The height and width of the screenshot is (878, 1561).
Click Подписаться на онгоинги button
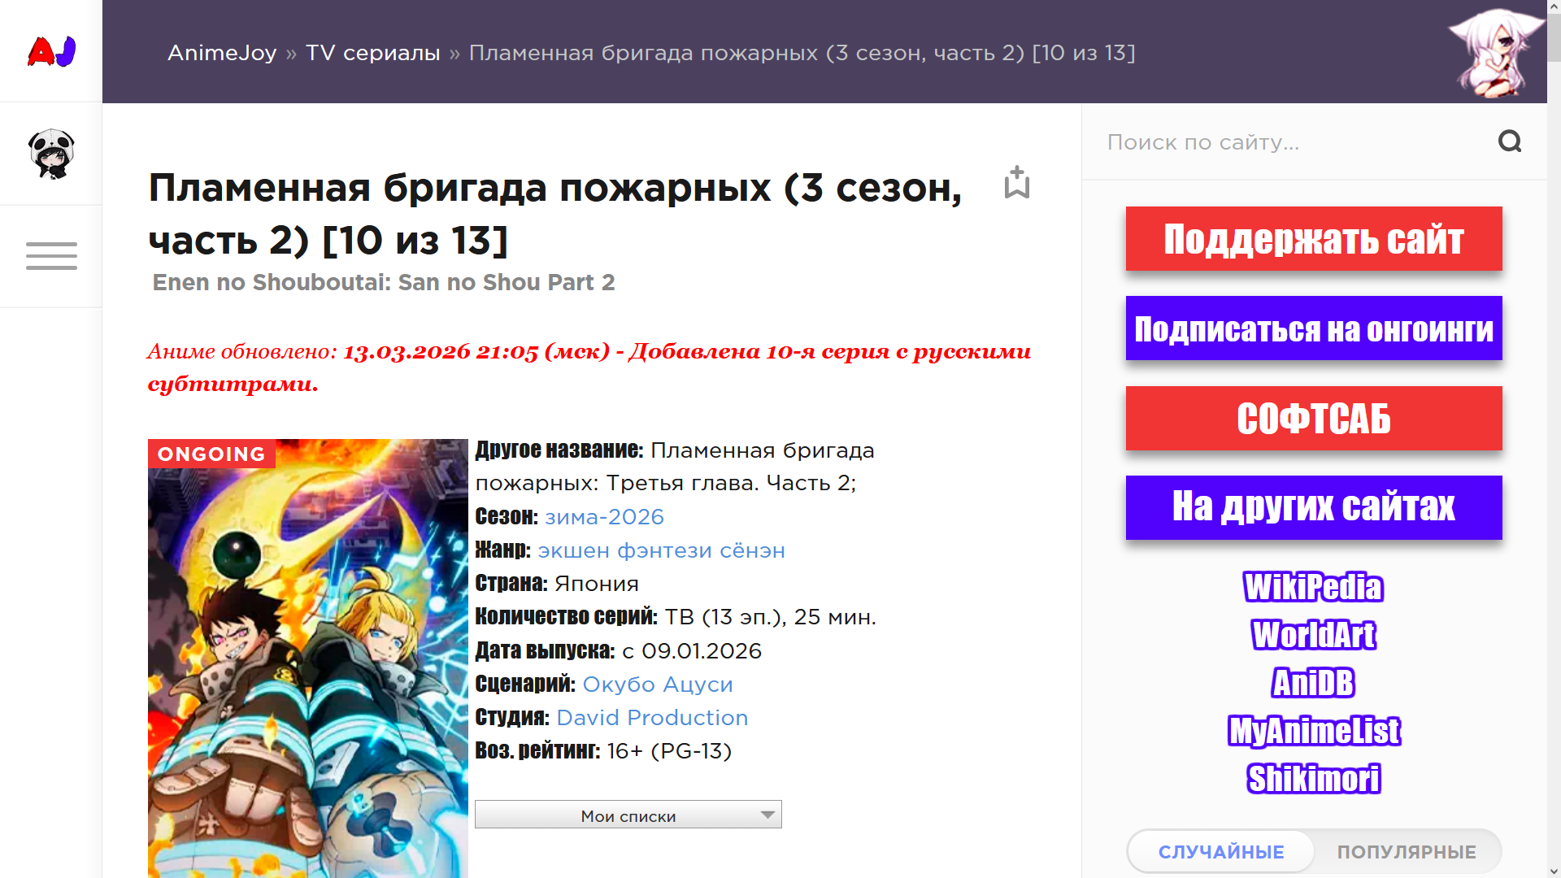point(1313,328)
